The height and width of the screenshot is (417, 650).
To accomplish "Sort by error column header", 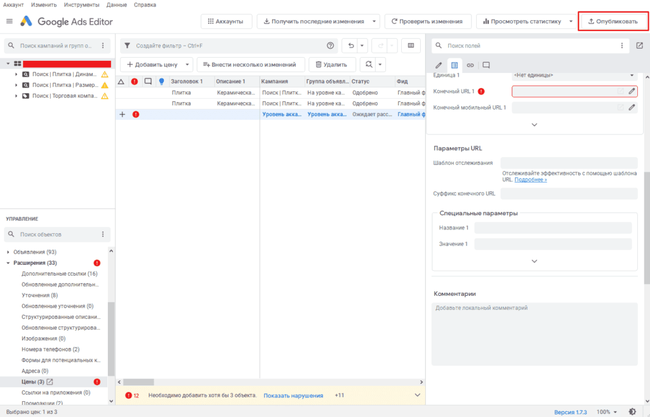I will click(135, 82).
